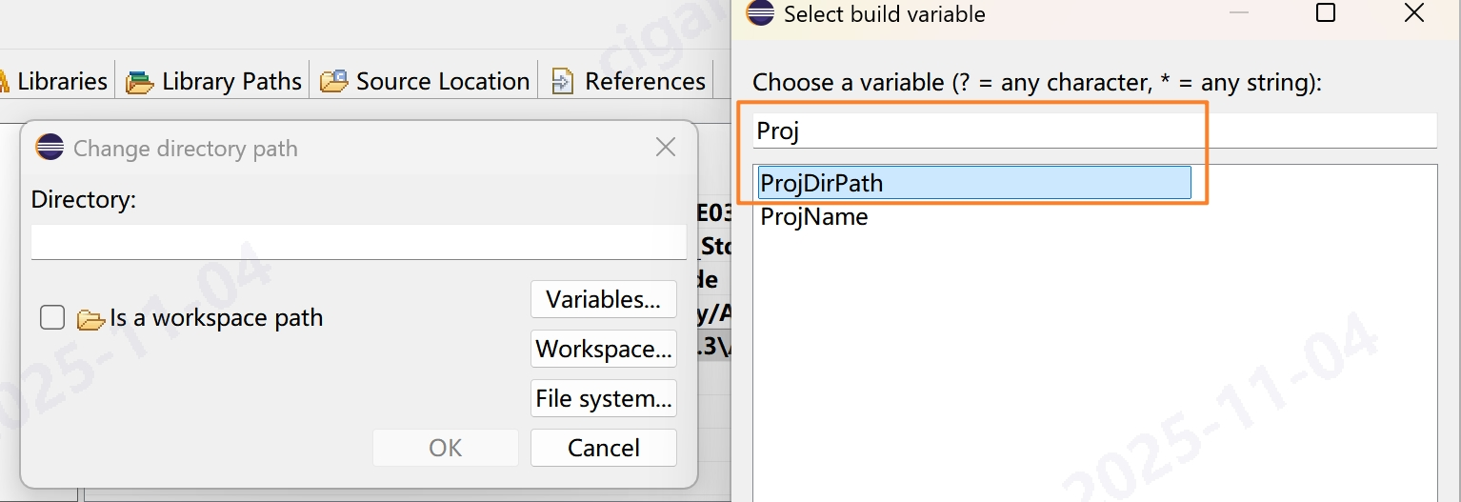The width and height of the screenshot is (1461, 502).
Task: Click the variable filter field containing Proj
Action: click(x=1095, y=131)
